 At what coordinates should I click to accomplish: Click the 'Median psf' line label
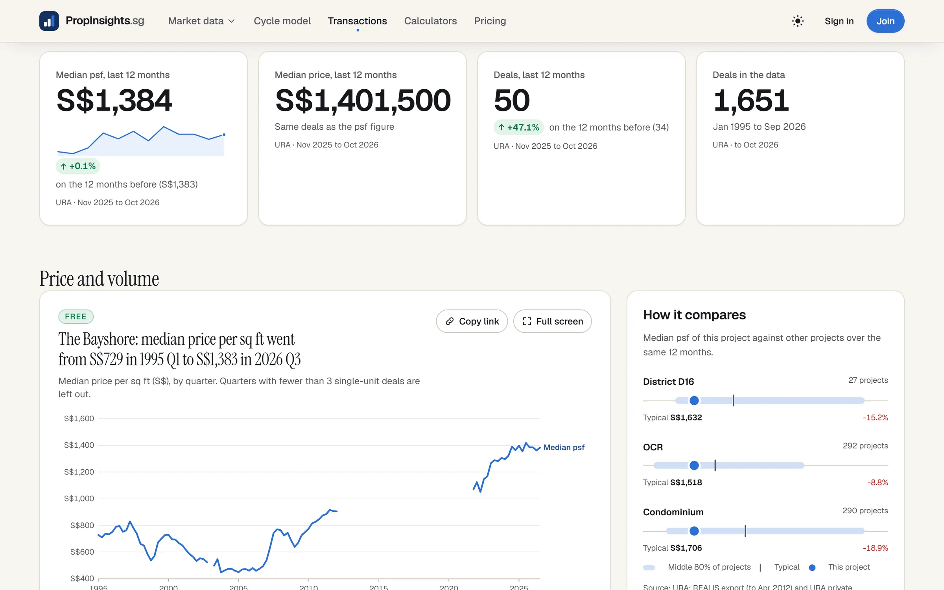point(564,447)
